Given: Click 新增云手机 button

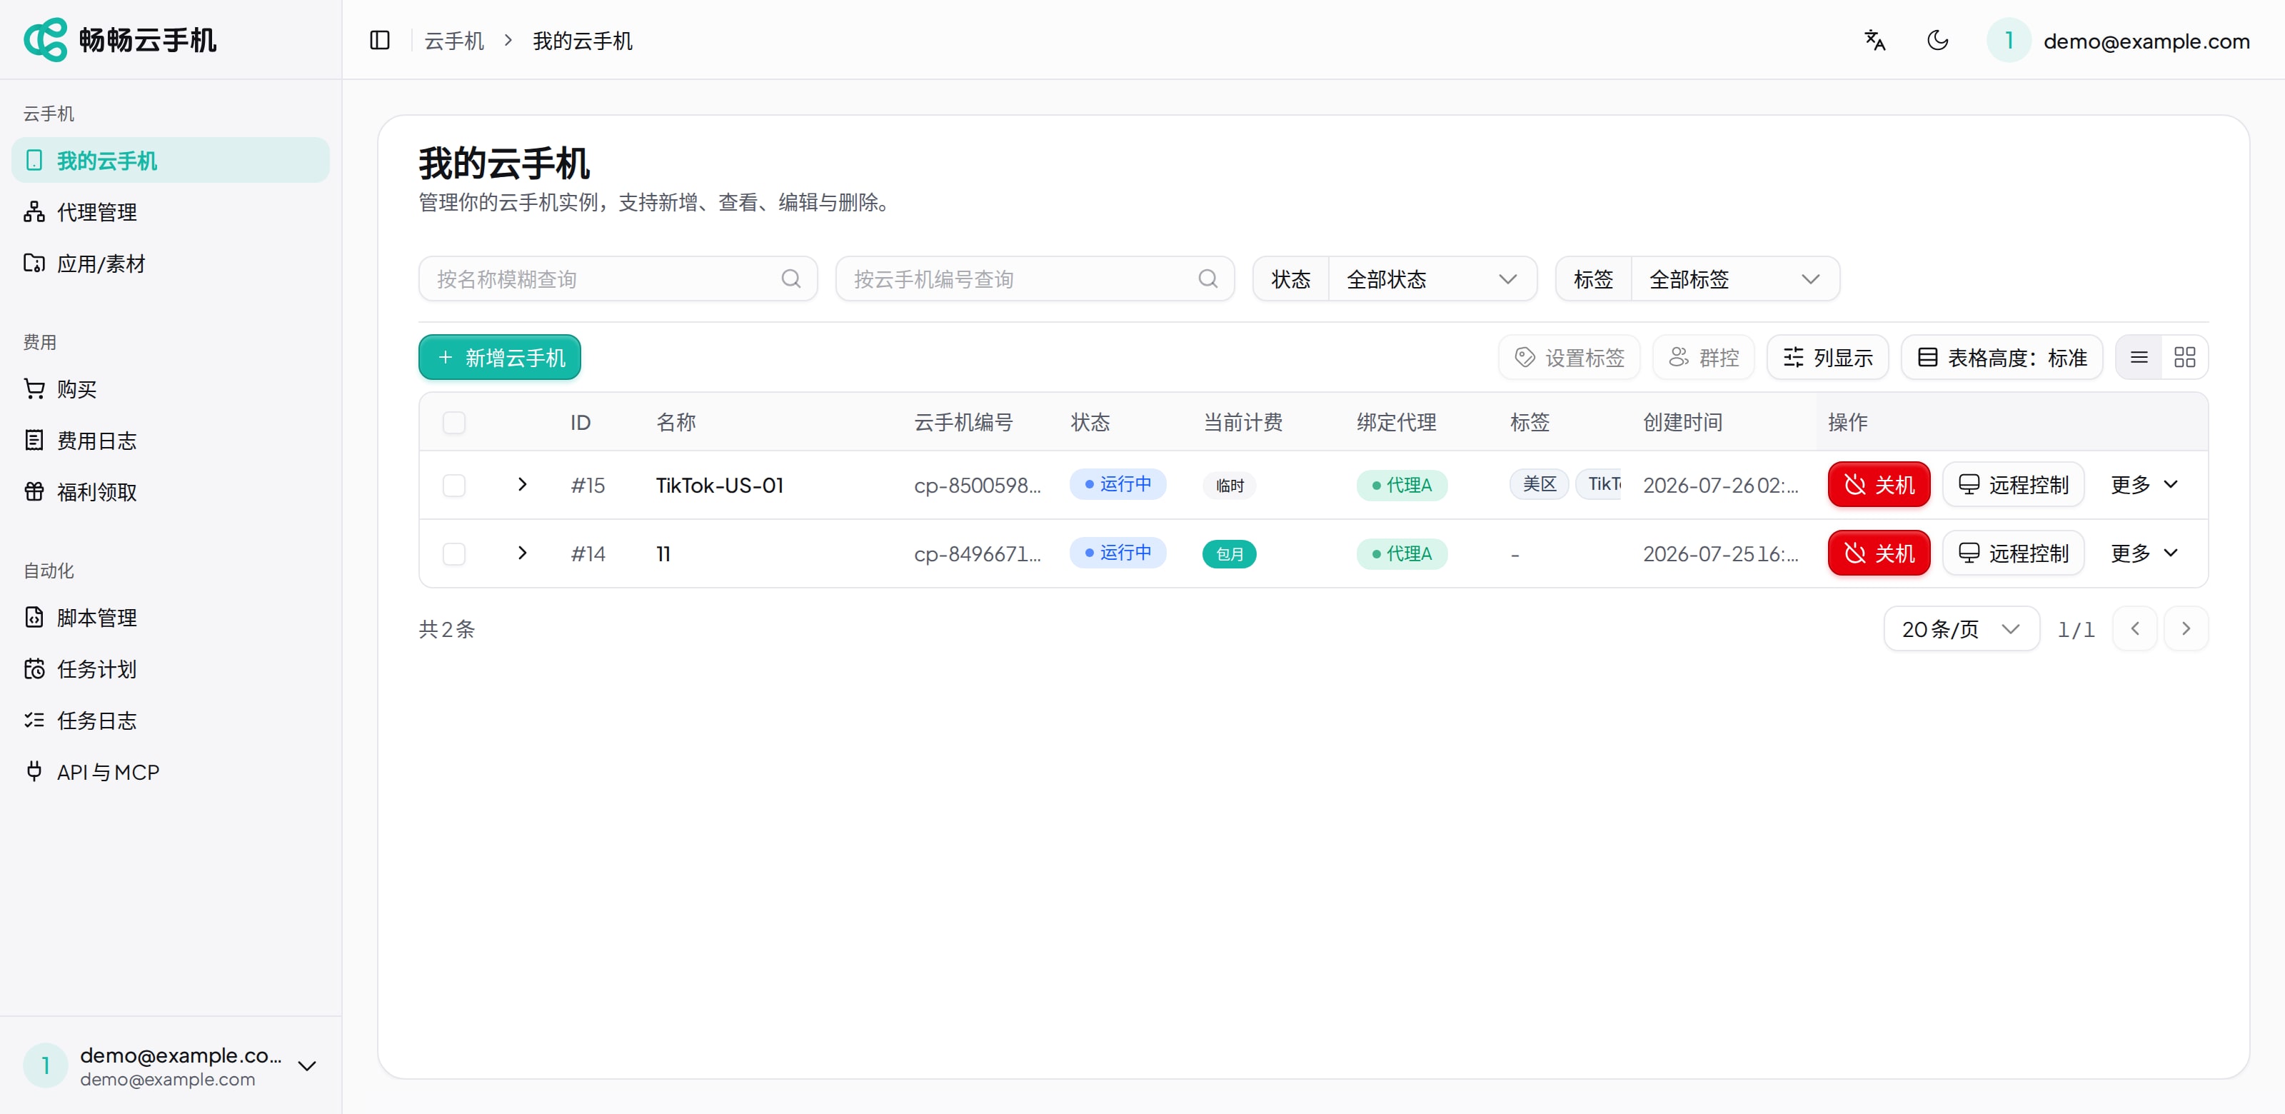Looking at the screenshot, I should coord(499,358).
